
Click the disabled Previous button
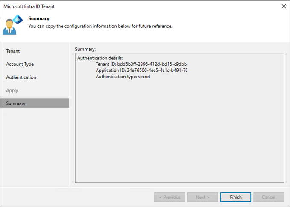pos(170,197)
